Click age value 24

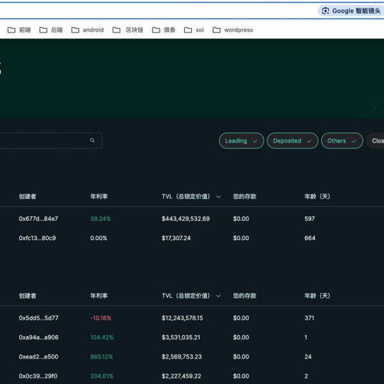point(308,356)
